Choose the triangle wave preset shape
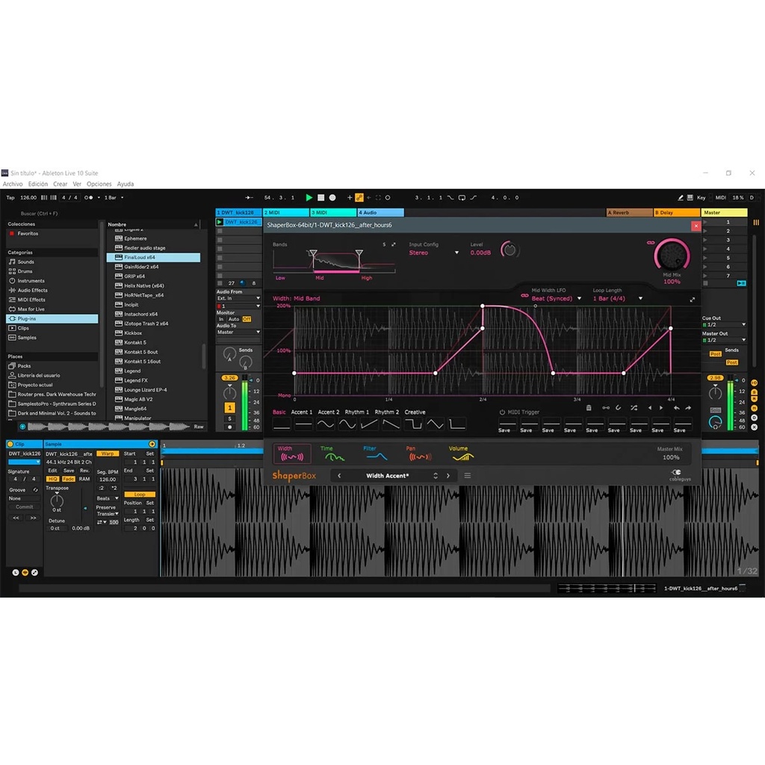This screenshot has width=765, height=765. coord(435,424)
